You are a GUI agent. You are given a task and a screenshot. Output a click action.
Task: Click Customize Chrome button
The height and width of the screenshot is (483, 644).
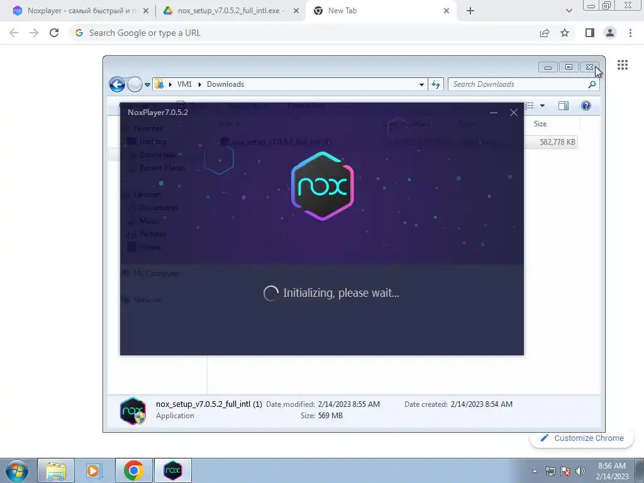pos(582,438)
